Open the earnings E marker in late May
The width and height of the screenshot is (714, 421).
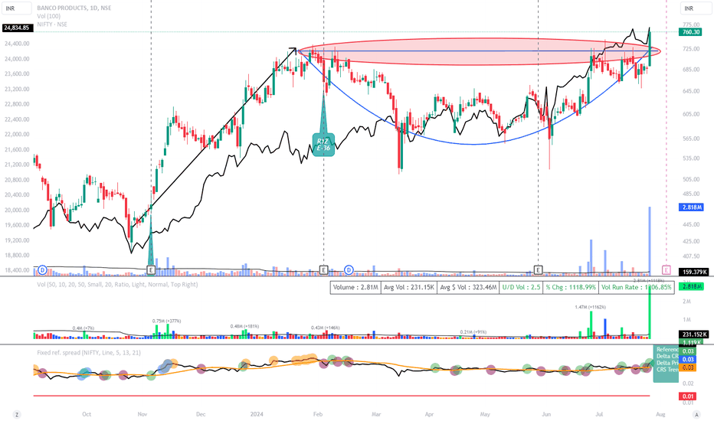pos(539,270)
